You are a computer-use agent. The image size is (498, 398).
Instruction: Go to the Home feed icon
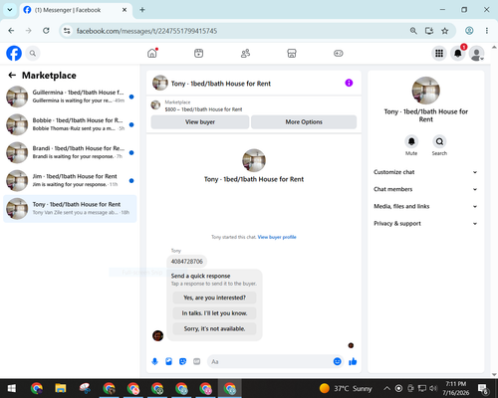[x=152, y=53]
